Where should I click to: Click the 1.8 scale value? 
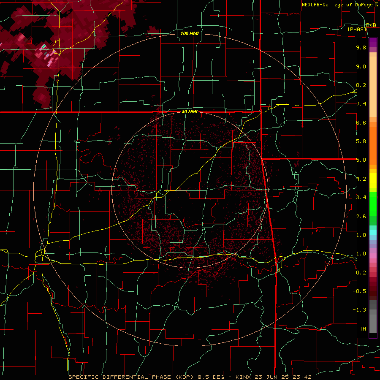[x=361, y=235]
